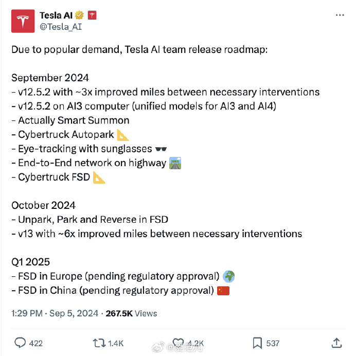Click the 267.5K Views count
The width and height of the screenshot is (355, 356).
131,313
